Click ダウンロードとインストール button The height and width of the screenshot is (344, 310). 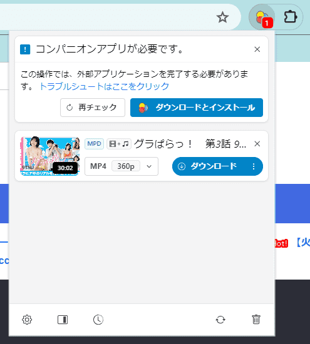pos(197,108)
